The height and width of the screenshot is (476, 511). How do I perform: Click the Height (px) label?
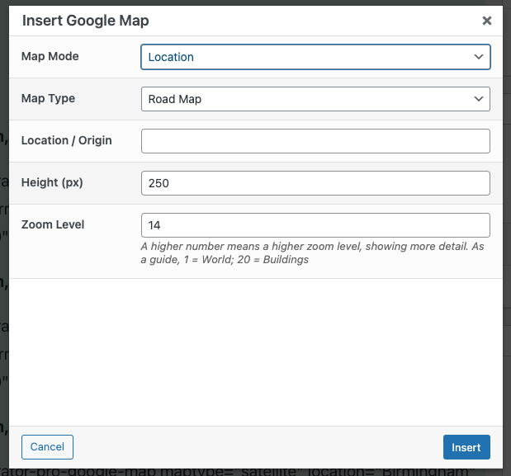[x=52, y=182]
